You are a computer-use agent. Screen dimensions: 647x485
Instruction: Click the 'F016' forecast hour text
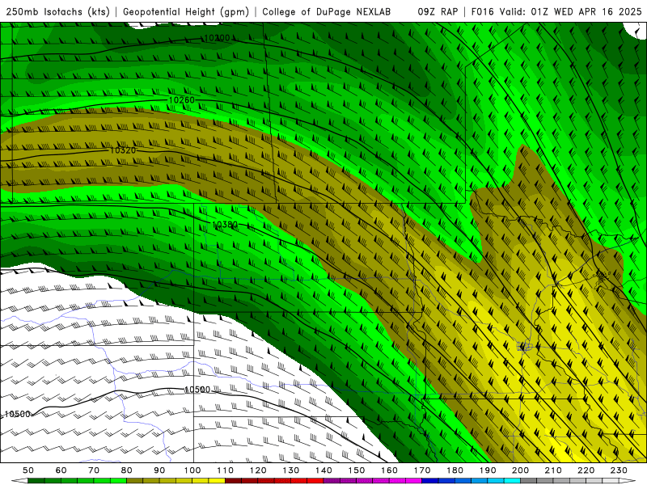point(482,11)
